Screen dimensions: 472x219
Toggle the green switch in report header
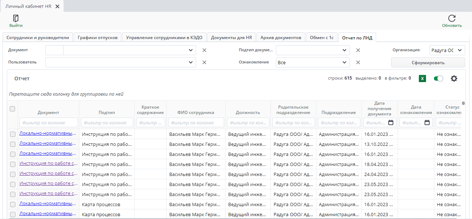click(x=438, y=78)
